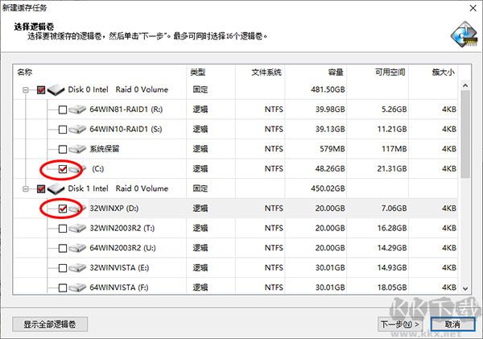Check the 32WINVISTA (E:) checkbox
Viewport: 483px width, 339px height.
(63, 268)
